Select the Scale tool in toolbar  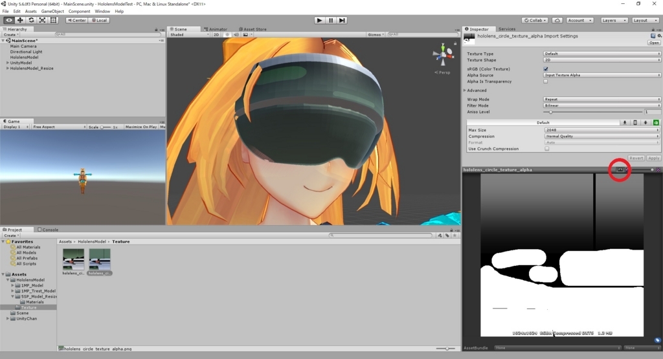(x=42, y=20)
